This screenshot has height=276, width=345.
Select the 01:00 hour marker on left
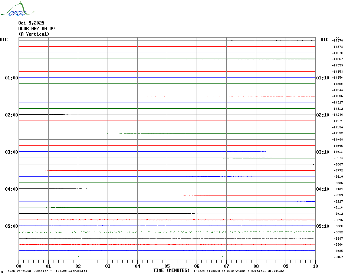click(11, 78)
